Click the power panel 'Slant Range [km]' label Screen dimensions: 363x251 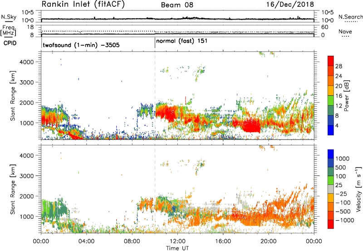coord(13,96)
